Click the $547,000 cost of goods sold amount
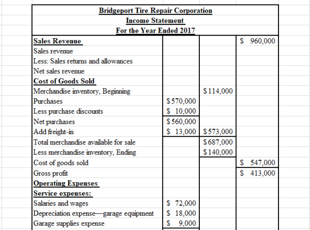The width and height of the screenshot is (310, 230). pos(257,162)
